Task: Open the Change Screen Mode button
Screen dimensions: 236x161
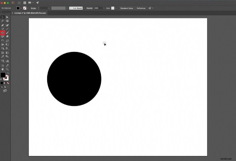Action: 5,91
